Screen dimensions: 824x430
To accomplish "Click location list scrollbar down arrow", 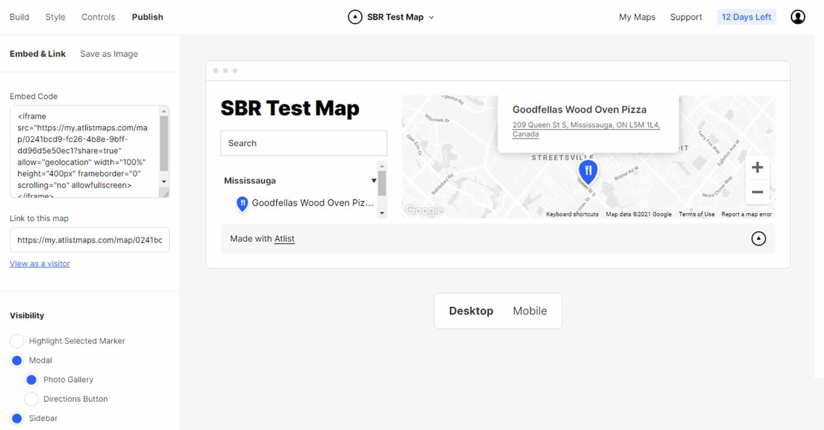I will pyautogui.click(x=382, y=213).
